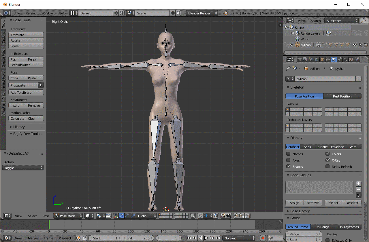The height and width of the screenshot is (242, 369).
Task: Select the World properties globe icon
Action: (317, 59)
